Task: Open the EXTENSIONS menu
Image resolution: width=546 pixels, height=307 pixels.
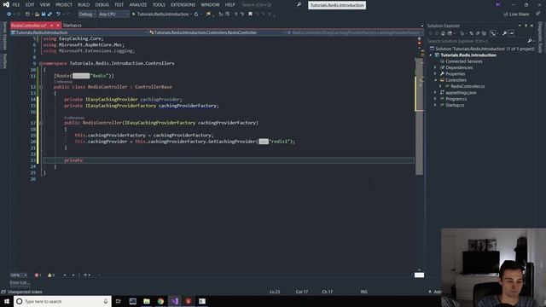Action: [183, 5]
